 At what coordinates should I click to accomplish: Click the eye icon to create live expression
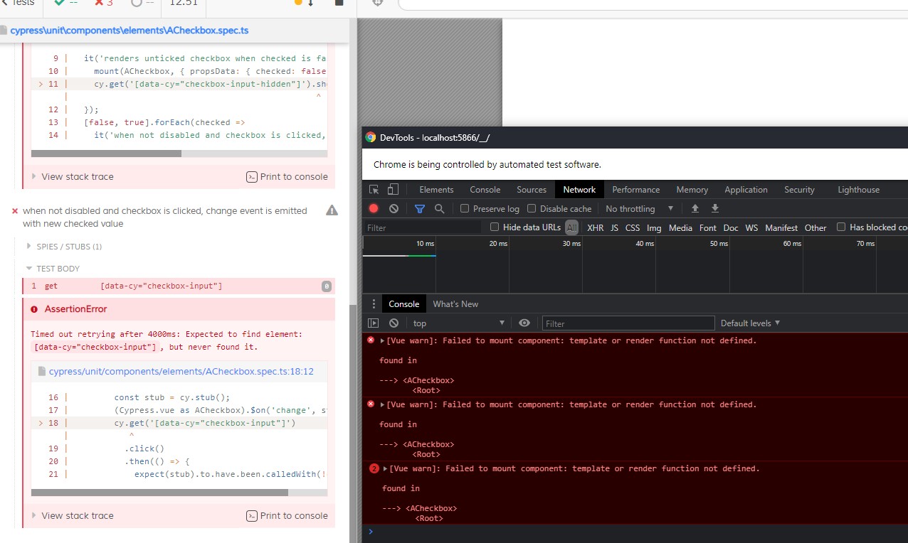pos(524,323)
